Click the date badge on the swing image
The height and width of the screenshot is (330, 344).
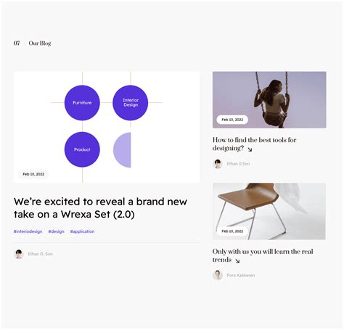232,120
